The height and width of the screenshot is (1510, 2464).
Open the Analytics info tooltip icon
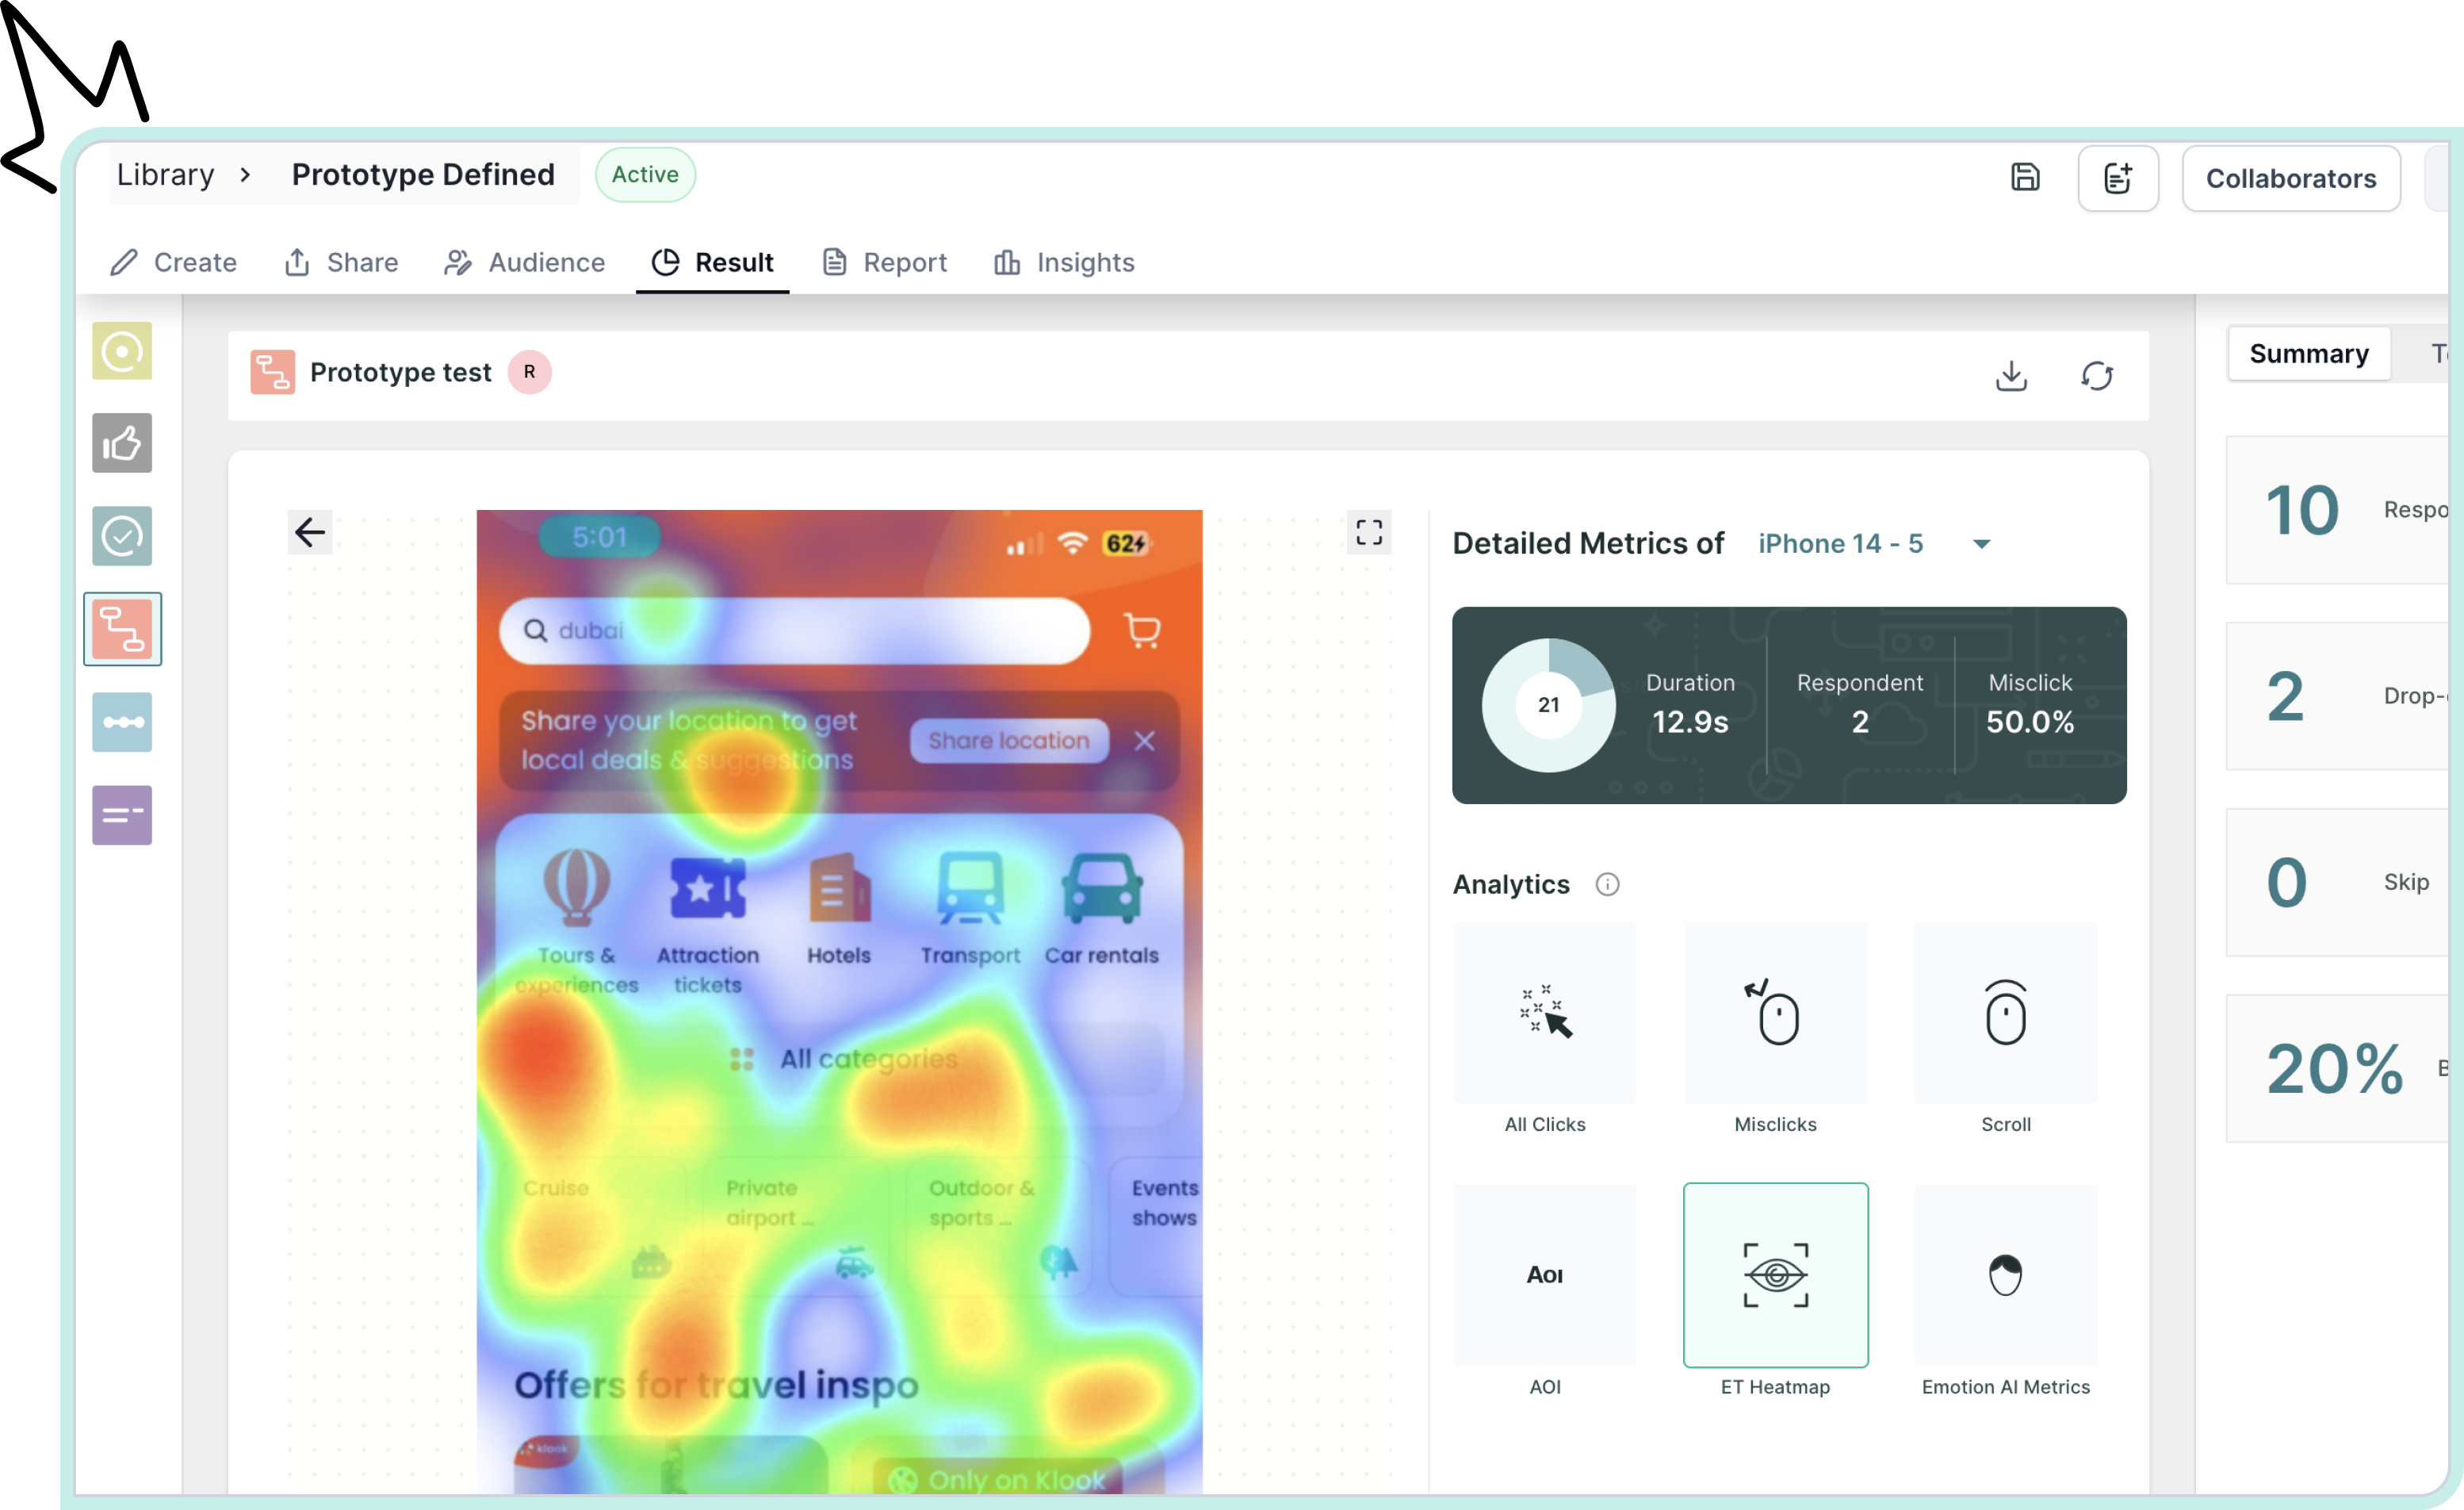(1607, 884)
